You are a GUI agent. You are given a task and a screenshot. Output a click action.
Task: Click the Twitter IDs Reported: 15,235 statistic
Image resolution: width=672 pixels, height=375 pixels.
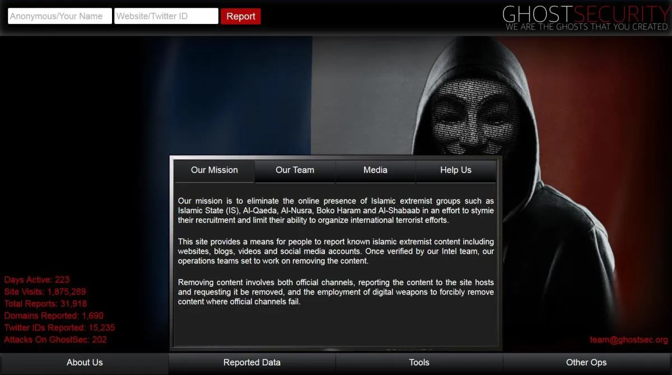(x=59, y=328)
